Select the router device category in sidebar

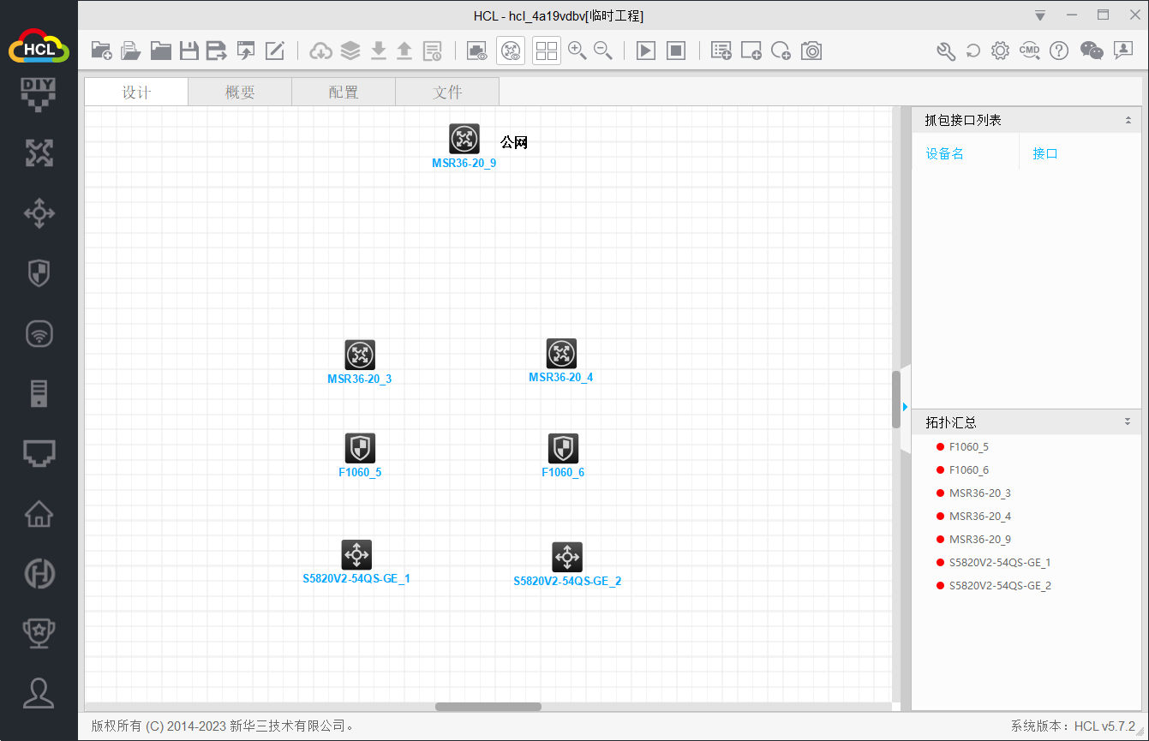click(x=39, y=153)
